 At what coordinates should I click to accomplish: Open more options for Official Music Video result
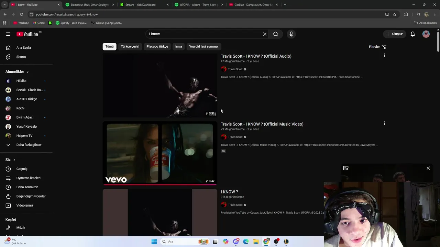coord(384,123)
